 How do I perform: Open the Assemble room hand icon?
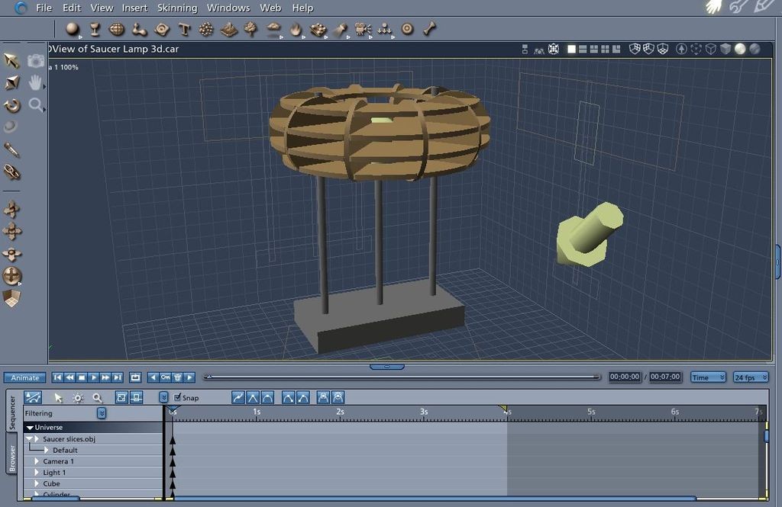point(714,7)
